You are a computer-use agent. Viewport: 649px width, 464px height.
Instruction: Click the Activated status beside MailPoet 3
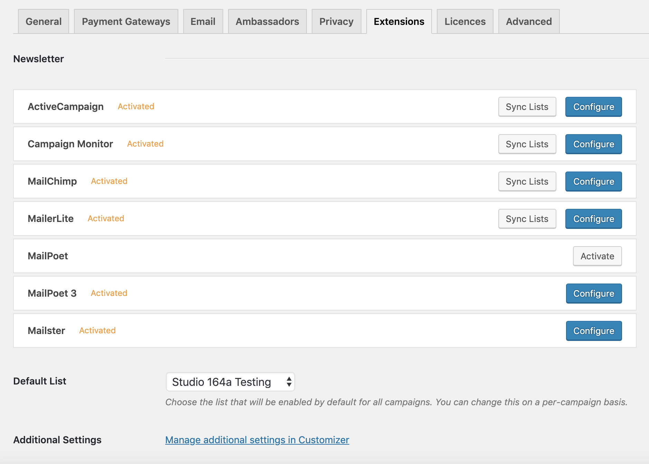(x=109, y=293)
